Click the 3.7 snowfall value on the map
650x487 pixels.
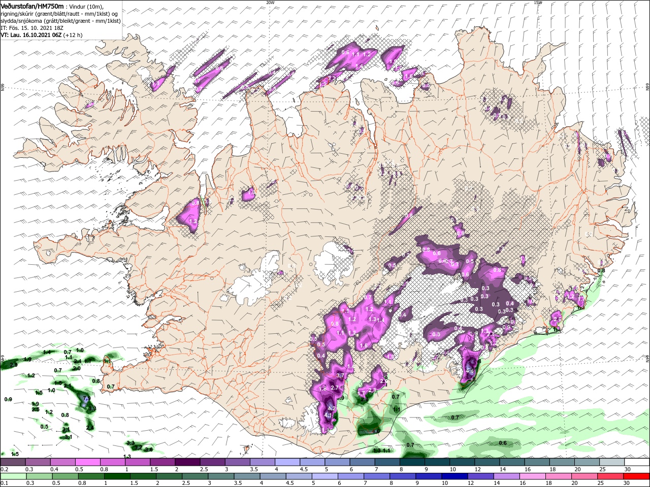pyautogui.click(x=340, y=376)
